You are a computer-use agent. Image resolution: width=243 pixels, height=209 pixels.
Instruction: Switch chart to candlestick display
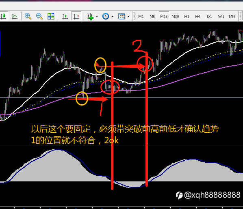tap(3, 16)
